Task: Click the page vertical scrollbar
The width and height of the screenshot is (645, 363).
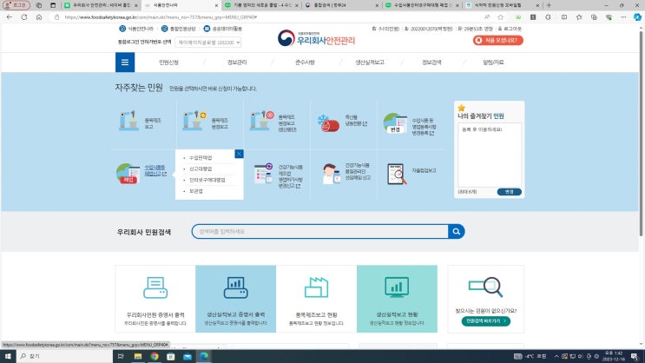Action: (641, 133)
